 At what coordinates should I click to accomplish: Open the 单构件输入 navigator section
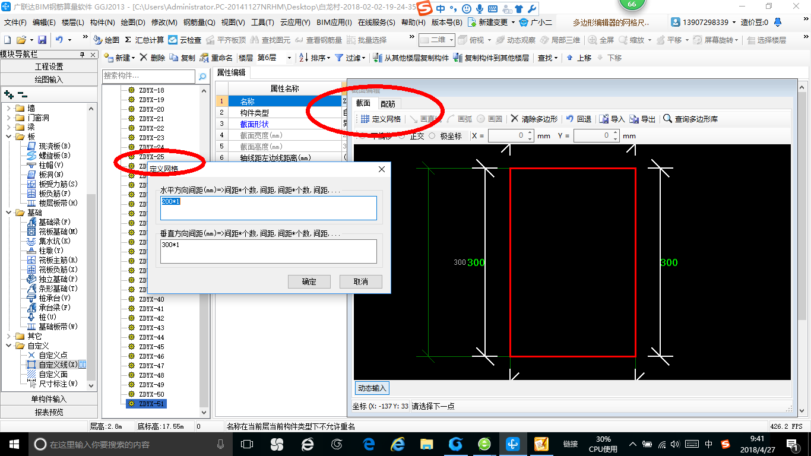49,399
